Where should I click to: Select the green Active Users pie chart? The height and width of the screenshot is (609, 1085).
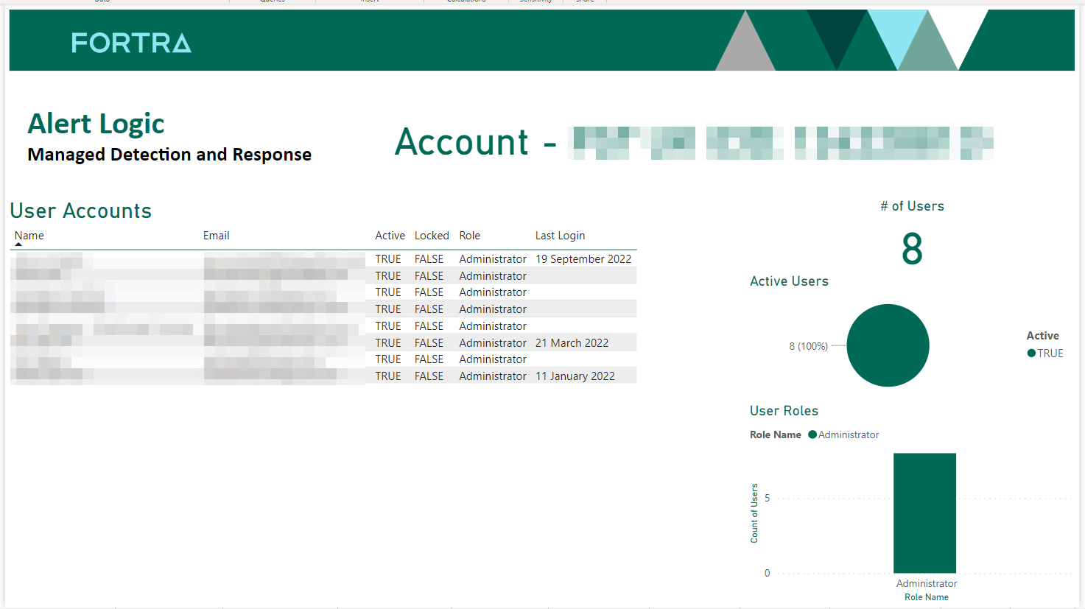coord(888,345)
